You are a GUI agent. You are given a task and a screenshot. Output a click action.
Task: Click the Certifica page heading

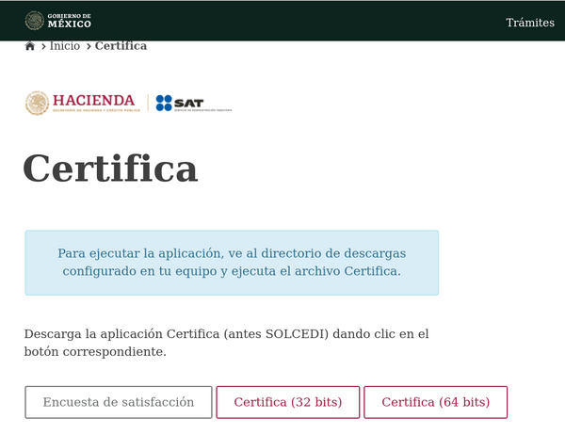(110, 168)
